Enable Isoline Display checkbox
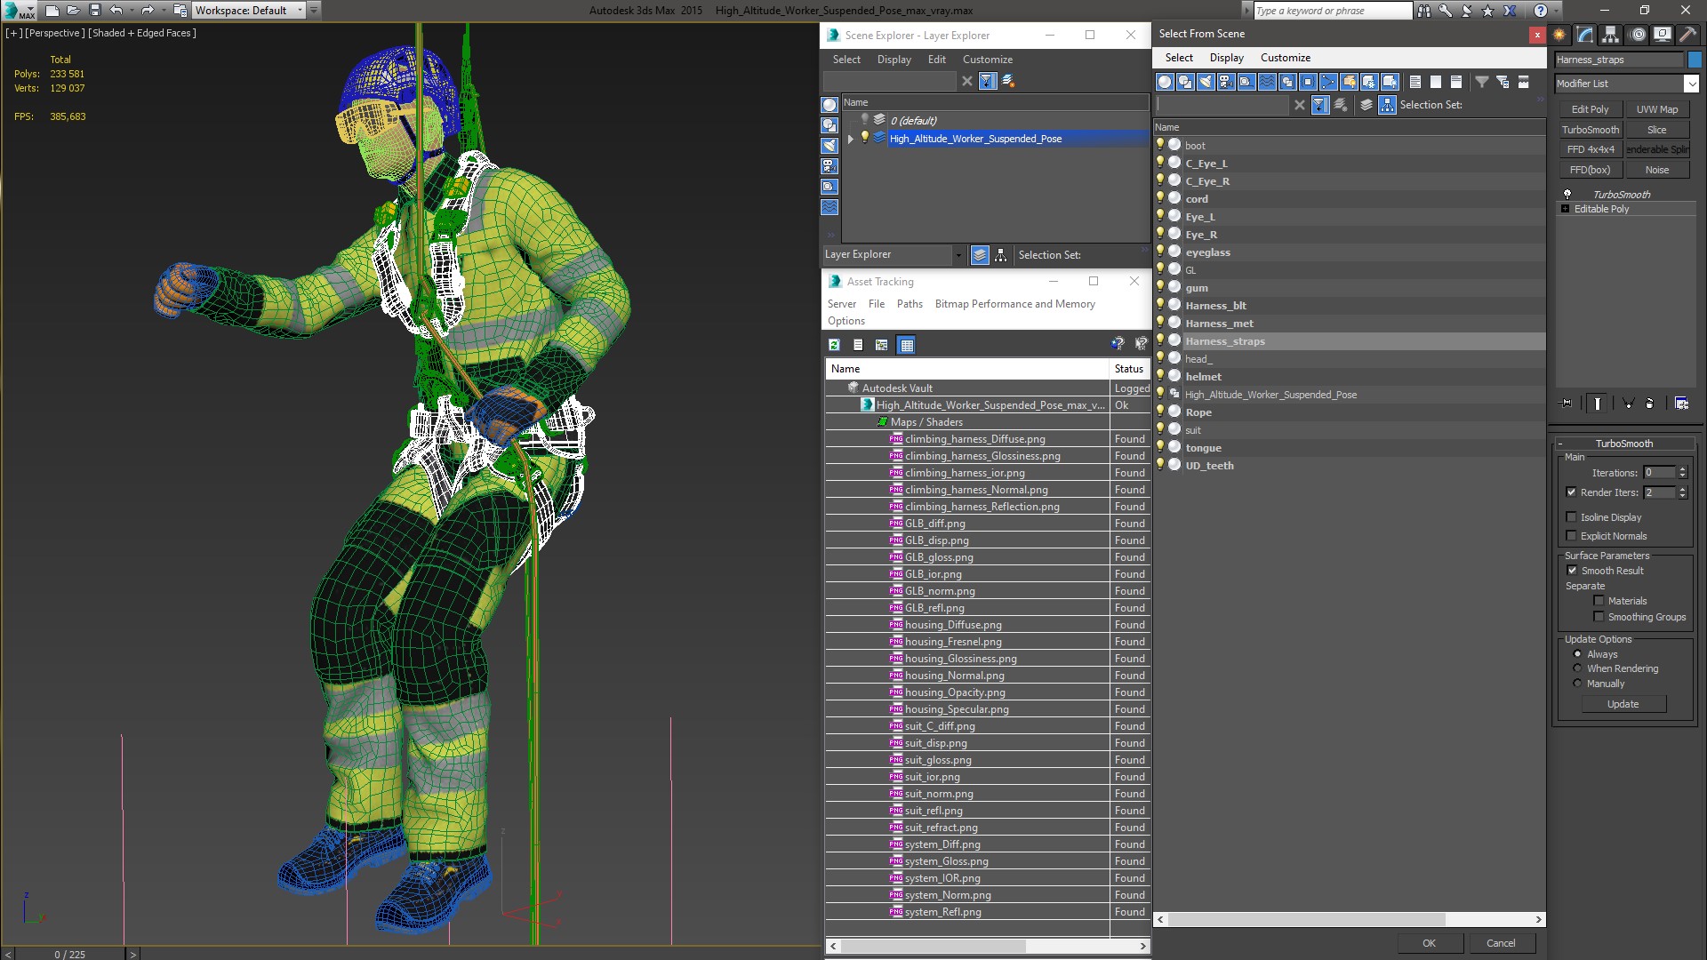 tap(1571, 517)
